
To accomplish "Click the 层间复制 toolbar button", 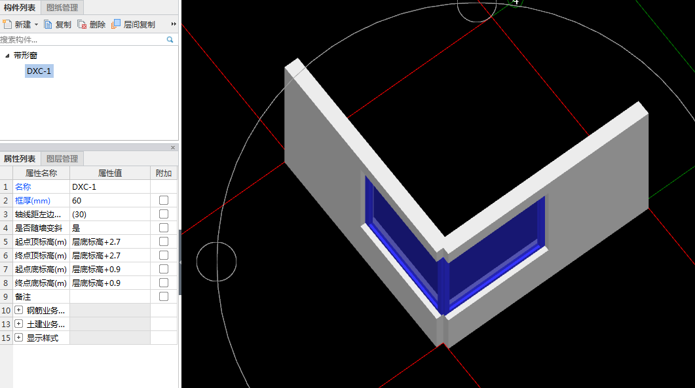I will point(134,24).
